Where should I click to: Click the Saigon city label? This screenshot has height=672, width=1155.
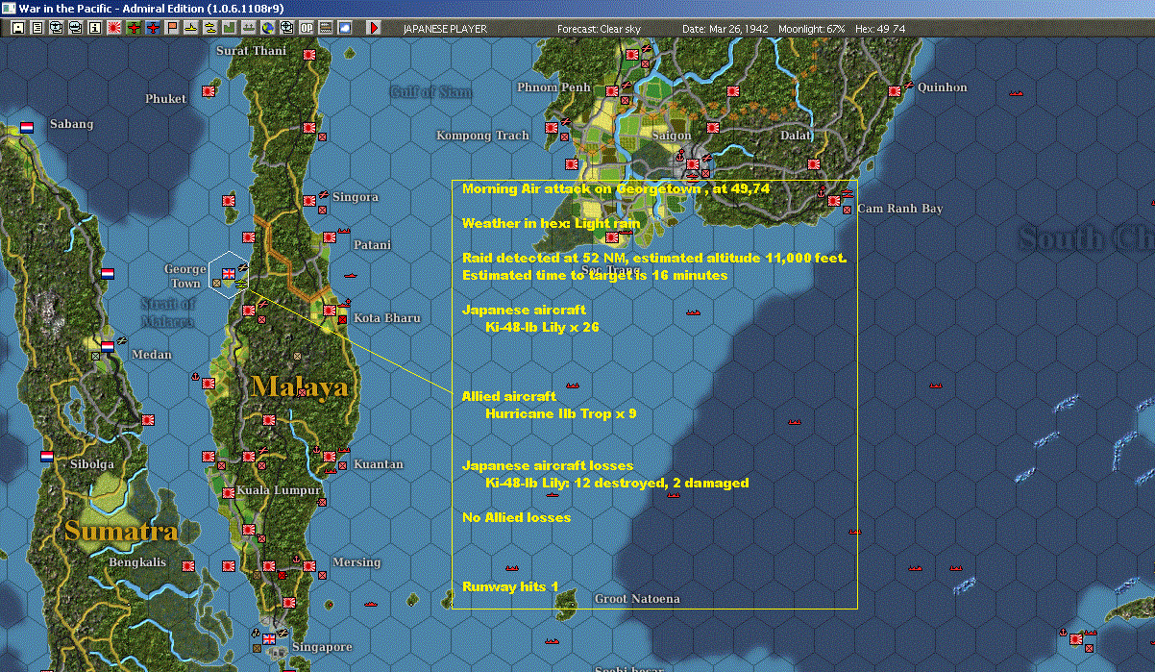click(x=672, y=136)
